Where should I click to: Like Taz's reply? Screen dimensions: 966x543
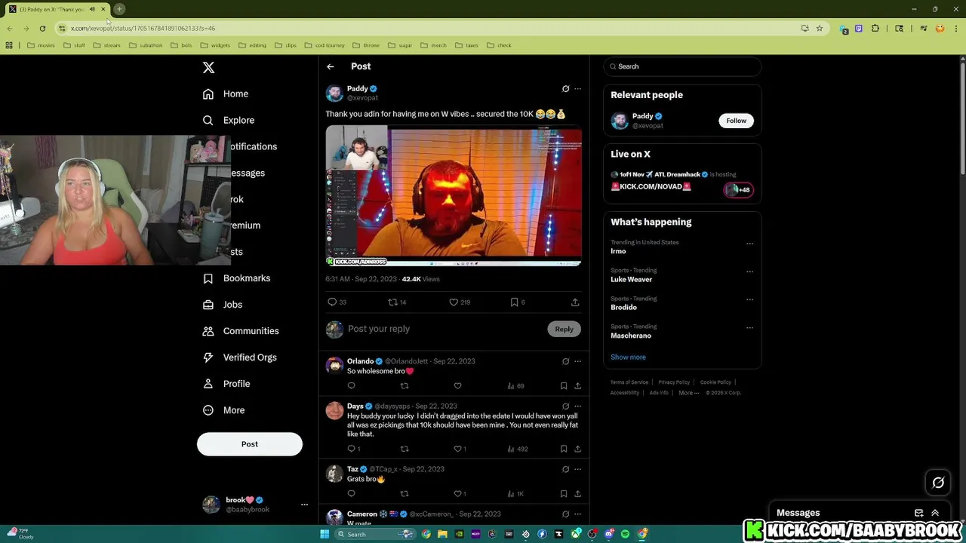[x=460, y=494]
